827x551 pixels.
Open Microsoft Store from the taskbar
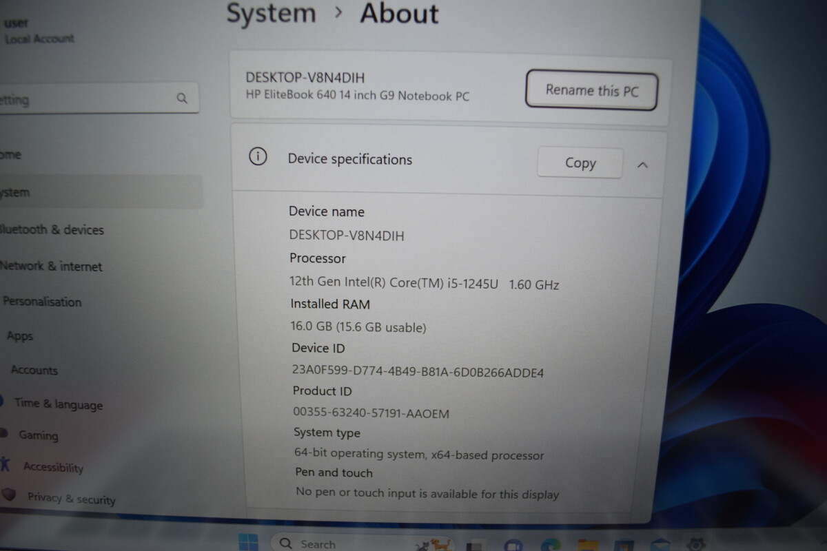tap(624, 545)
